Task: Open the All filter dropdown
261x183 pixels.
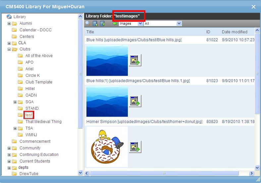Action: coord(179,23)
